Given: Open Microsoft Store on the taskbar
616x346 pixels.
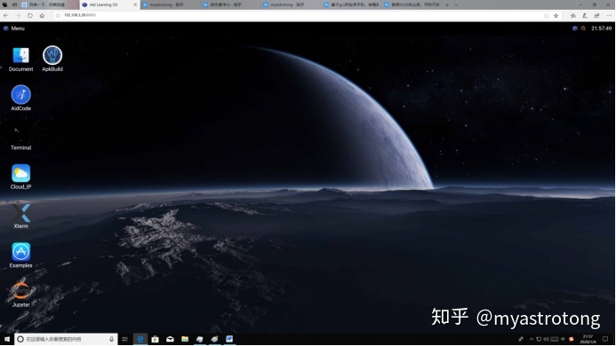Looking at the screenshot, I should point(156,339).
